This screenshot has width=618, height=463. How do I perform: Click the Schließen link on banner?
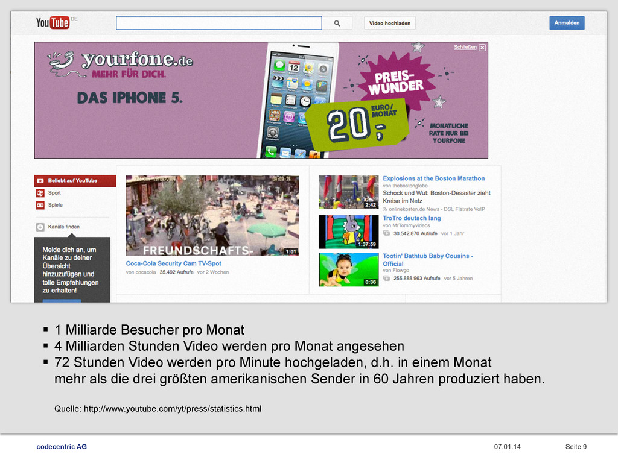tap(465, 47)
